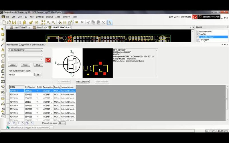Click the ModelSource Help button
Image resolution: width=229 pixels, height=143 pixels.
tap(38, 65)
